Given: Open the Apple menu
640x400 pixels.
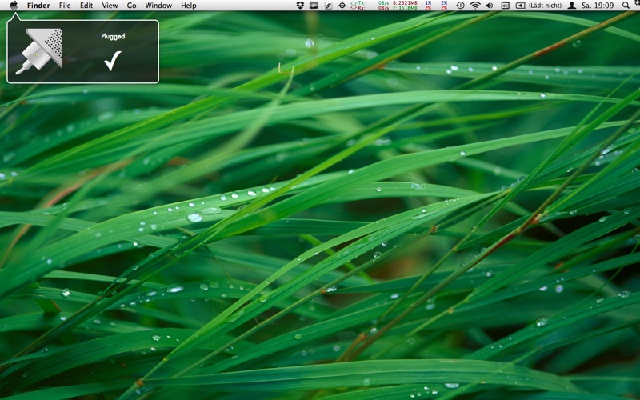Looking at the screenshot, I should tap(14, 6).
